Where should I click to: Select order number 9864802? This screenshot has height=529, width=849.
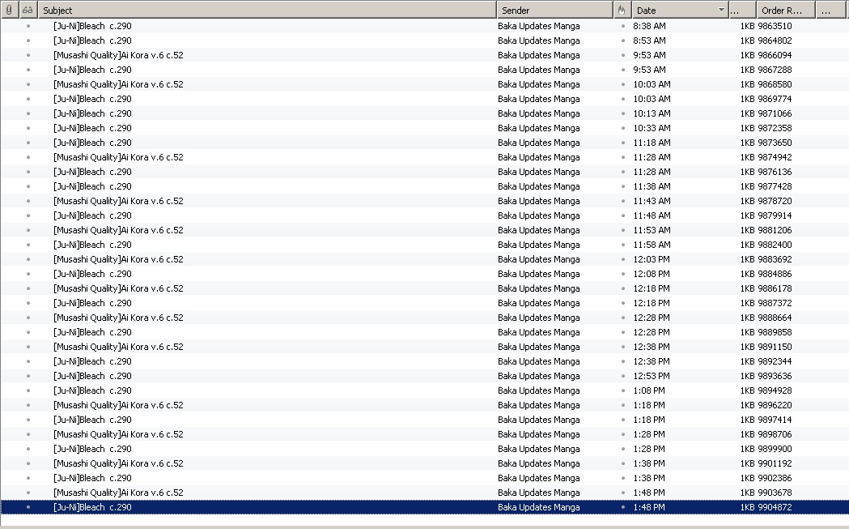775,41
